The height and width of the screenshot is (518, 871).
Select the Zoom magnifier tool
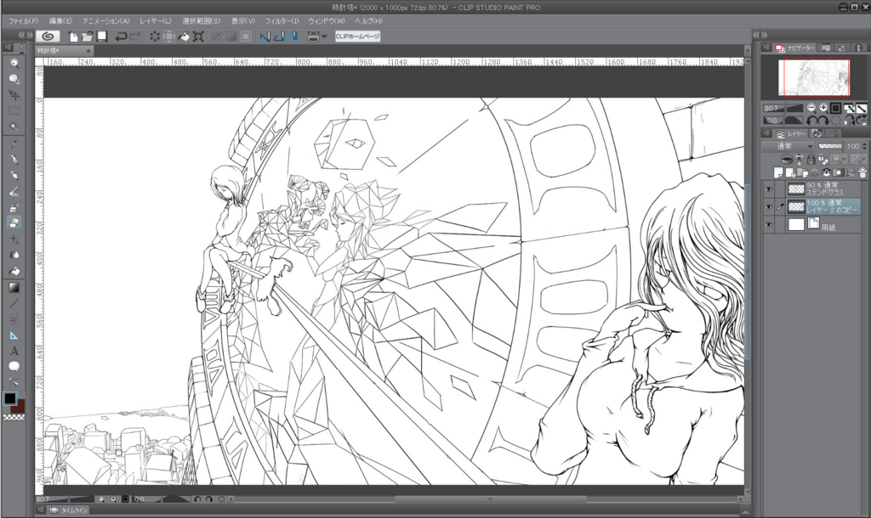(14, 63)
